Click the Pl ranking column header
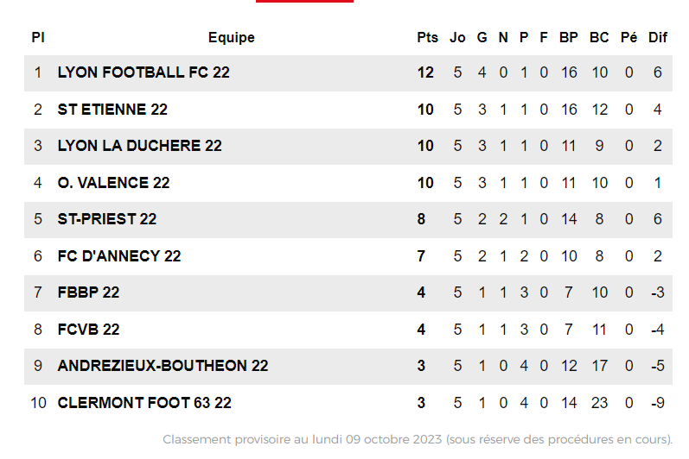 pos(37,37)
